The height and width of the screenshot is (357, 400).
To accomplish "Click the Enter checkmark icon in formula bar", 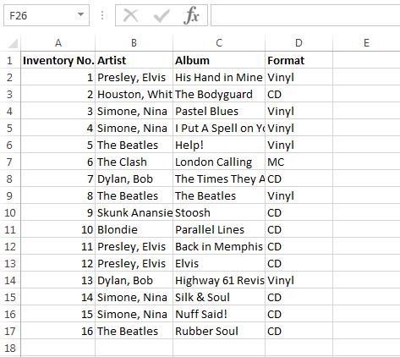I will pyautogui.click(x=162, y=16).
